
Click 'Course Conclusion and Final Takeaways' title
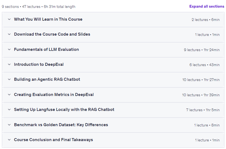[53, 140]
